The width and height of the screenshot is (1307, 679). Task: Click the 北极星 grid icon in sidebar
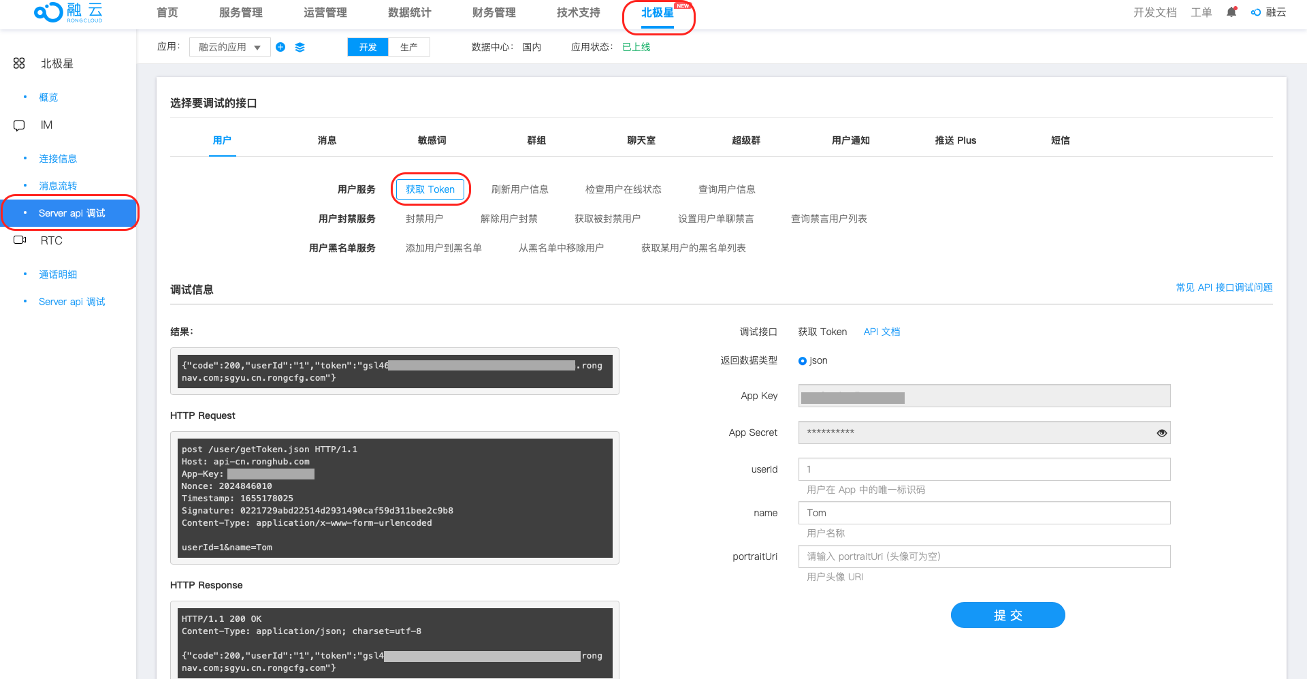click(x=19, y=63)
